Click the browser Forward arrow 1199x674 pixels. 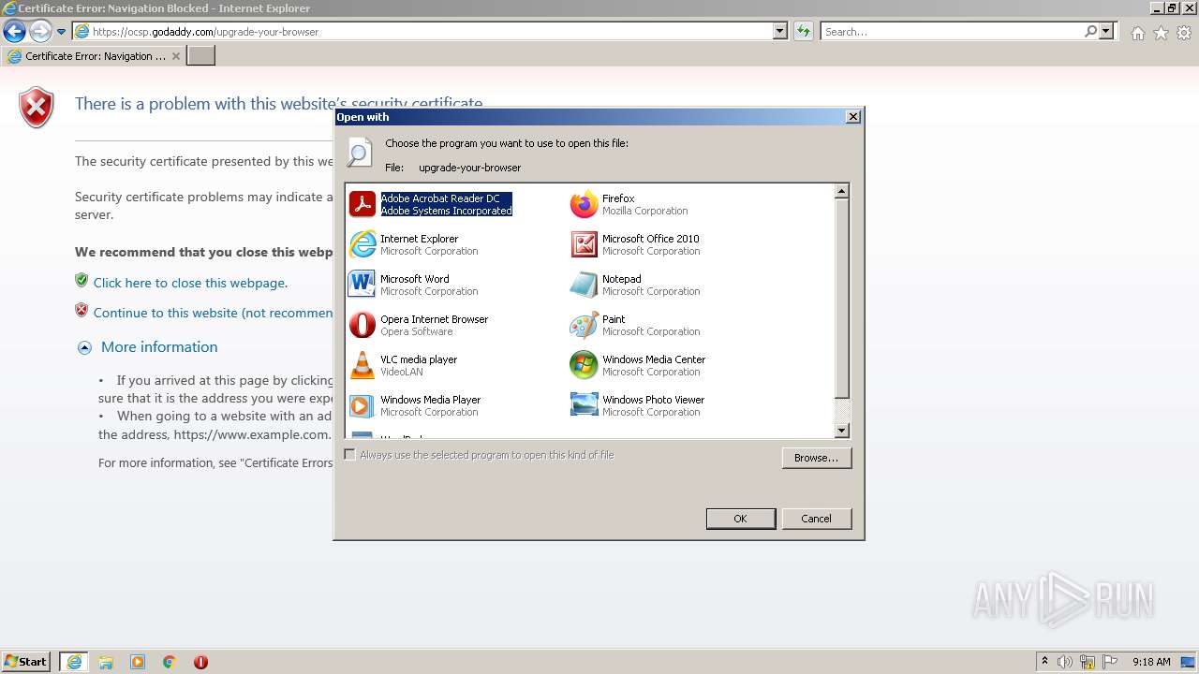(x=39, y=32)
